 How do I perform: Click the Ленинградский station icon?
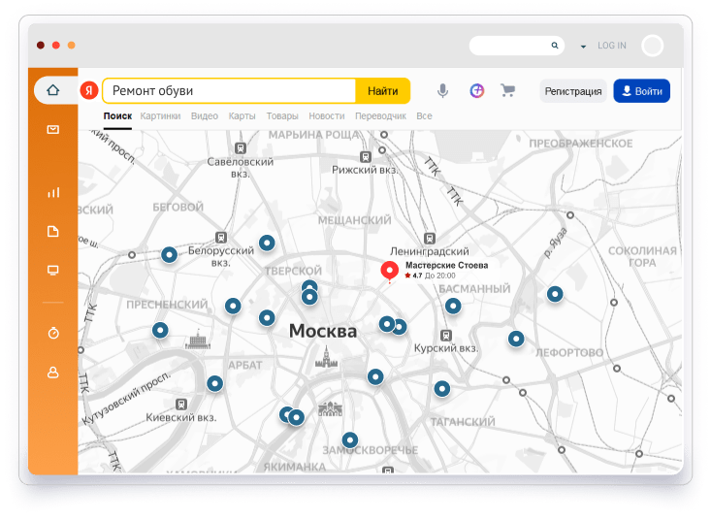tap(430, 238)
